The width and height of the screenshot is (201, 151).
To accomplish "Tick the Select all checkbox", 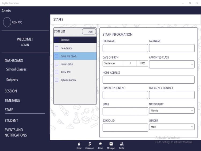I will click(x=57, y=40).
